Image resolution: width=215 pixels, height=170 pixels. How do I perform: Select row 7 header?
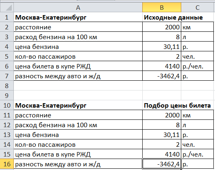click(x=7, y=76)
